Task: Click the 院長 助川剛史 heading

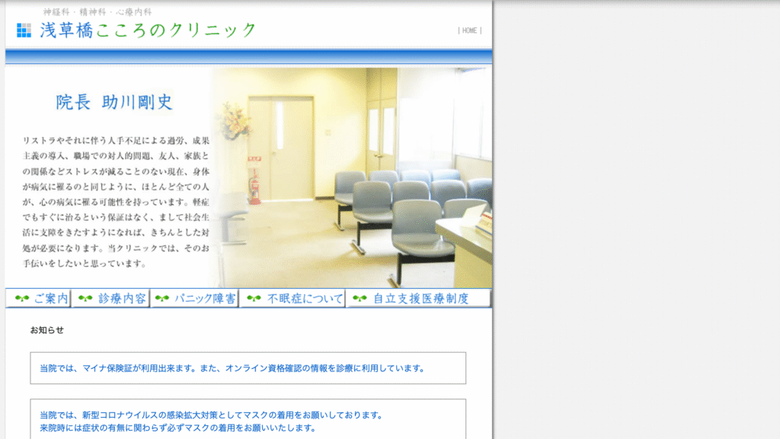Action: (114, 102)
